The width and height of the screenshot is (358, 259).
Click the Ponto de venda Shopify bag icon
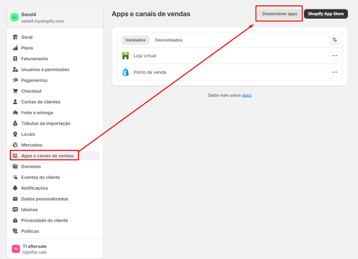click(x=125, y=72)
